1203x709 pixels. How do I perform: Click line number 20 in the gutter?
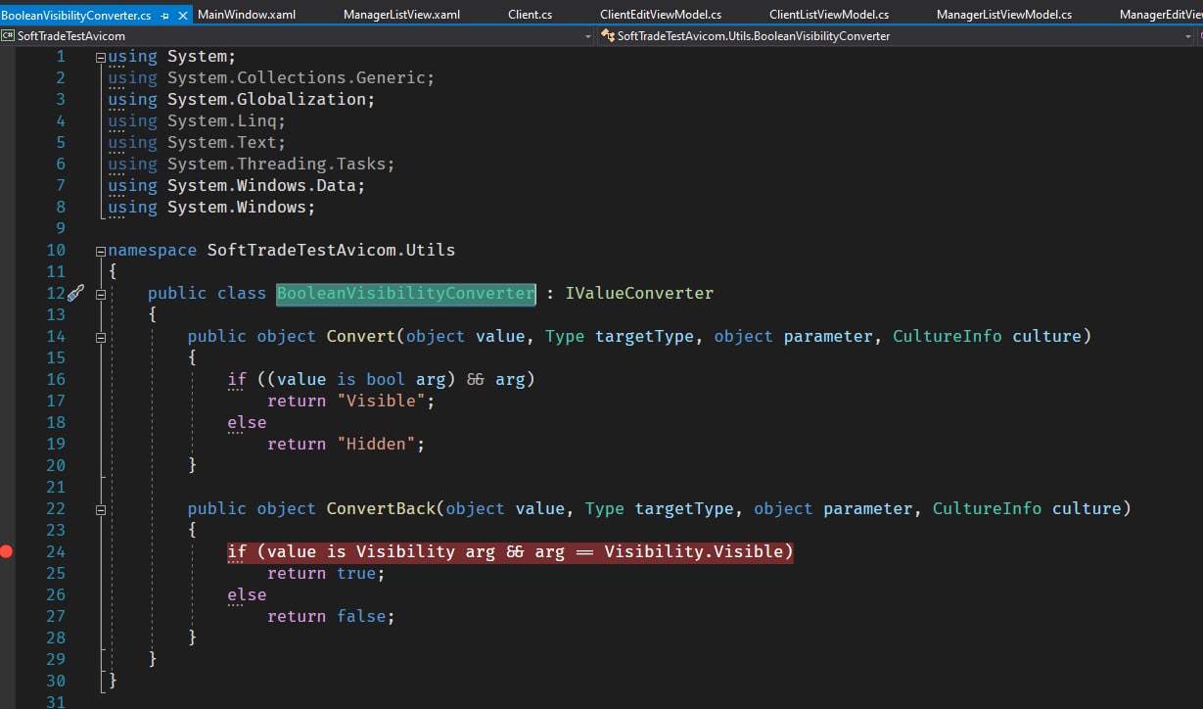[x=56, y=466]
